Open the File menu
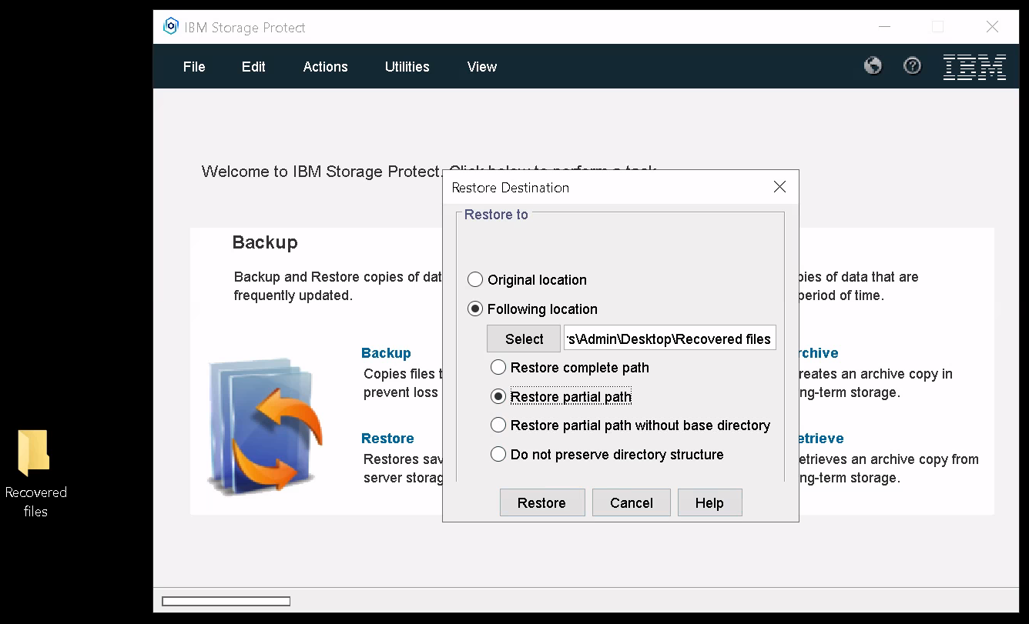The height and width of the screenshot is (624, 1029). pyautogui.click(x=194, y=67)
